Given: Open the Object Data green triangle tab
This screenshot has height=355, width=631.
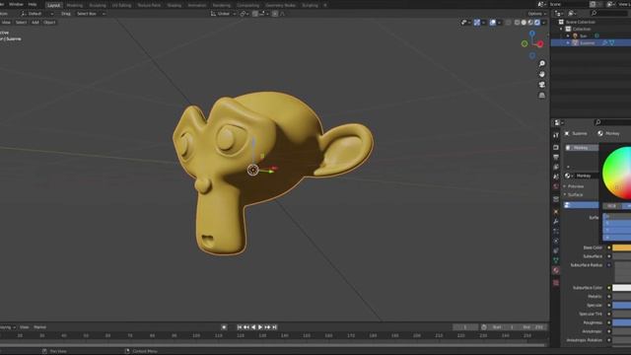Looking at the screenshot, I should [x=556, y=260].
